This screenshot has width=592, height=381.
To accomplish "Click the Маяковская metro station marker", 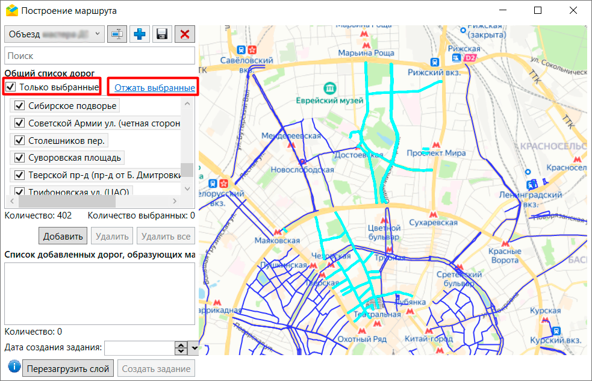I will [277, 232].
